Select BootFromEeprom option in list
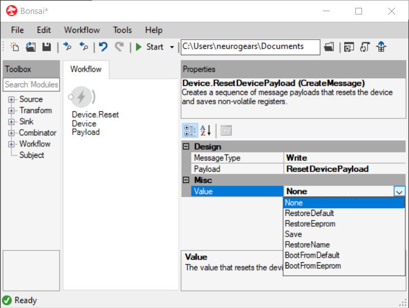 click(x=312, y=266)
